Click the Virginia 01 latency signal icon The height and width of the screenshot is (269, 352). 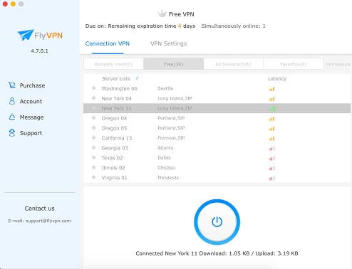click(272, 178)
